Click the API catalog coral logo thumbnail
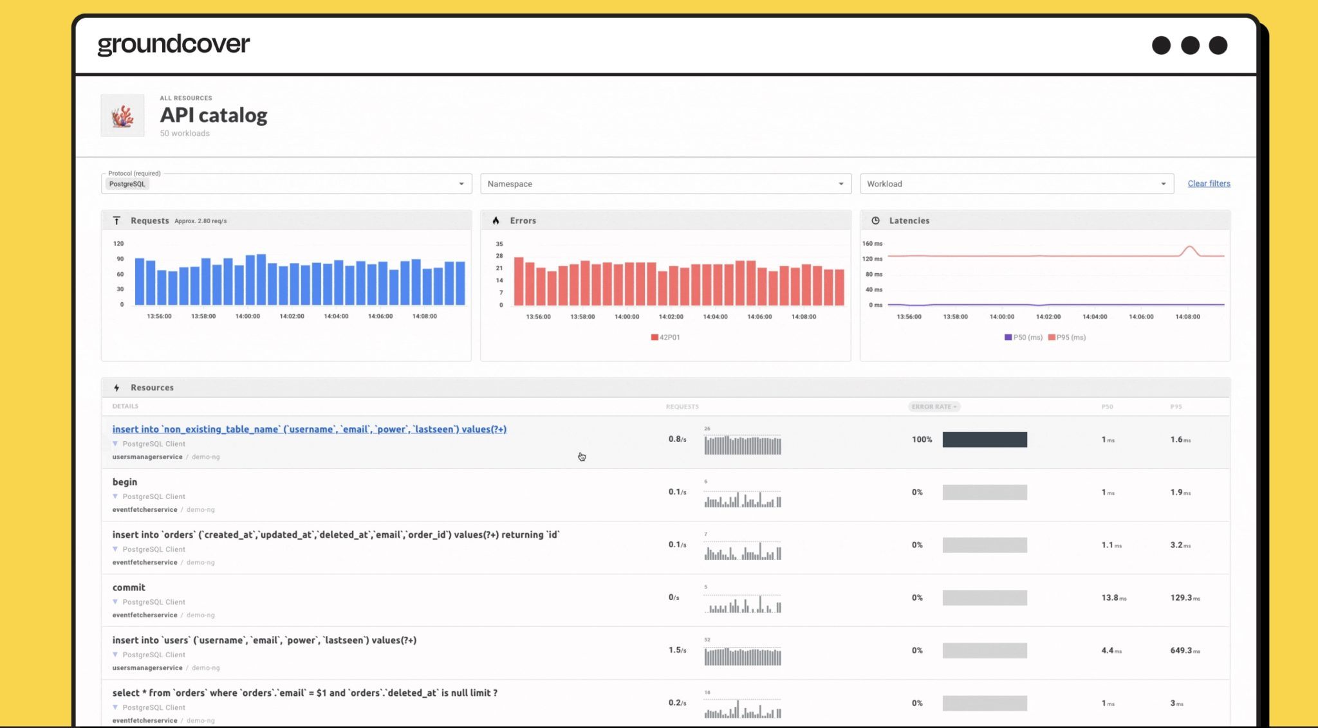This screenshot has width=1318, height=728. click(x=122, y=116)
